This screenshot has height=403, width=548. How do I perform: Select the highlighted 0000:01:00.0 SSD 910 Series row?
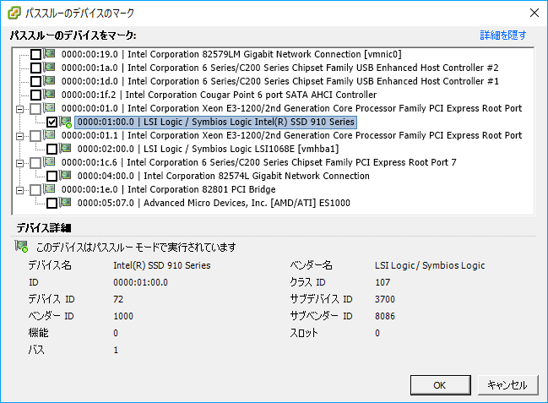click(x=215, y=122)
